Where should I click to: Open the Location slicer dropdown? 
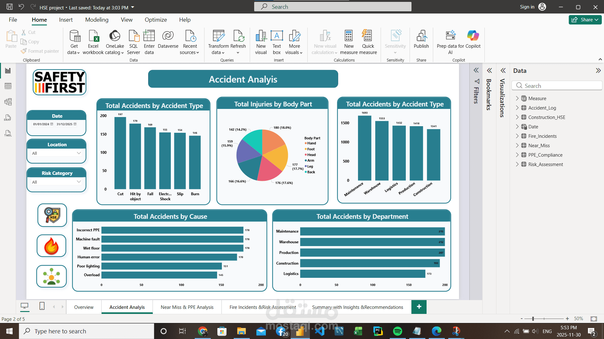point(79,153)
